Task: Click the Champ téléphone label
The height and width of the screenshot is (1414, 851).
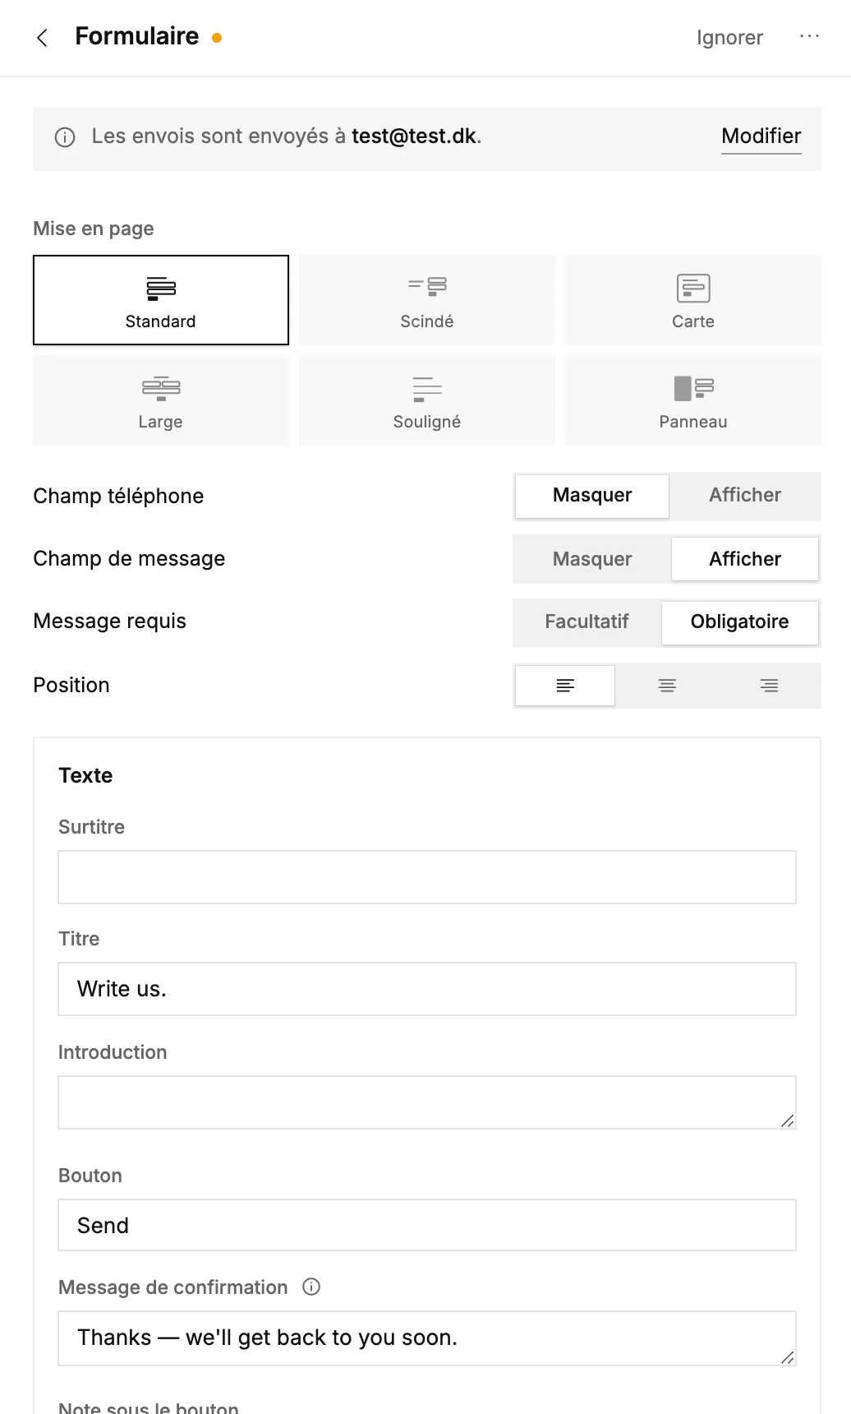Action: pyautogui.click(x=118, y=496)
